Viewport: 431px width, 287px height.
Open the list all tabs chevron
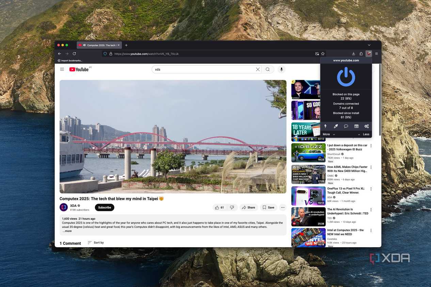369,45
